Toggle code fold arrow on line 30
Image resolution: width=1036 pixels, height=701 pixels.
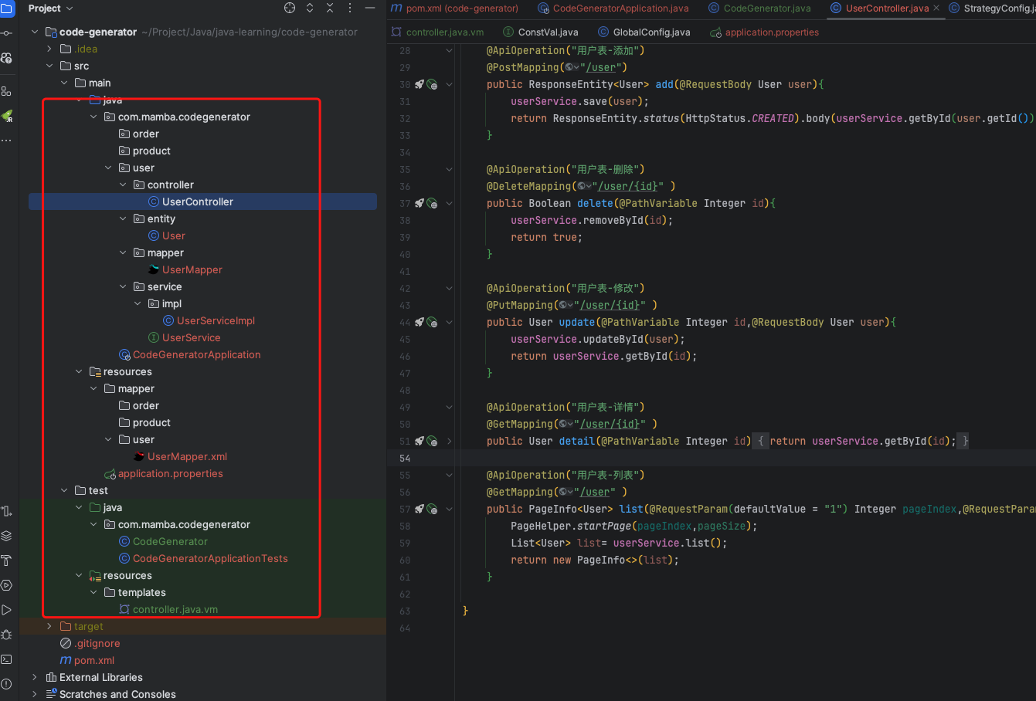click(x=449, y=84)
